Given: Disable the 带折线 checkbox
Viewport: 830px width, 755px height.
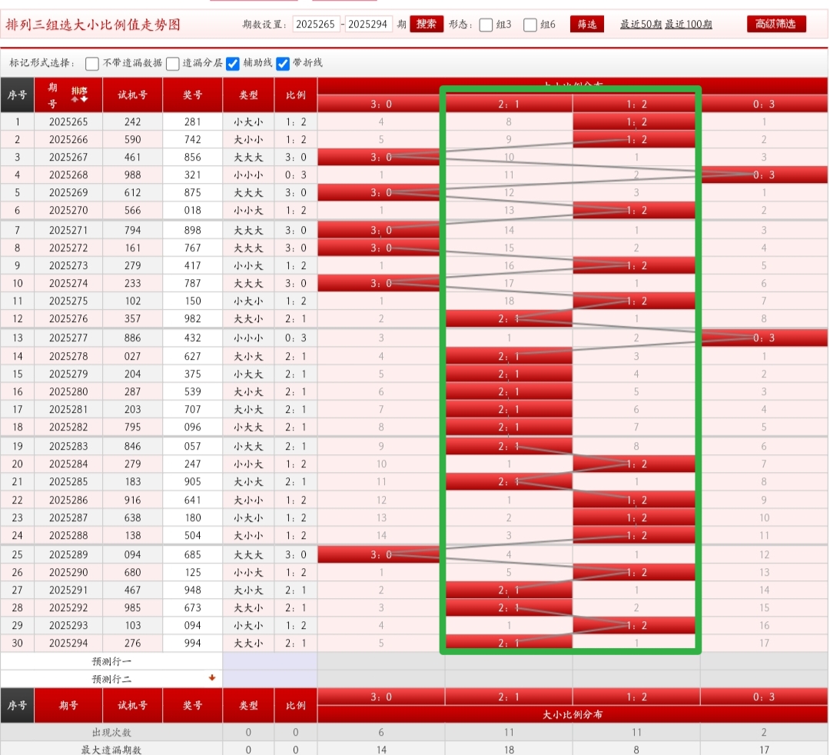Looking at the screenshot, I should [x=283, y=64].
